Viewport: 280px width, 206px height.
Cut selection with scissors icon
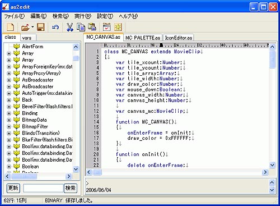click(x=70, y=28)
